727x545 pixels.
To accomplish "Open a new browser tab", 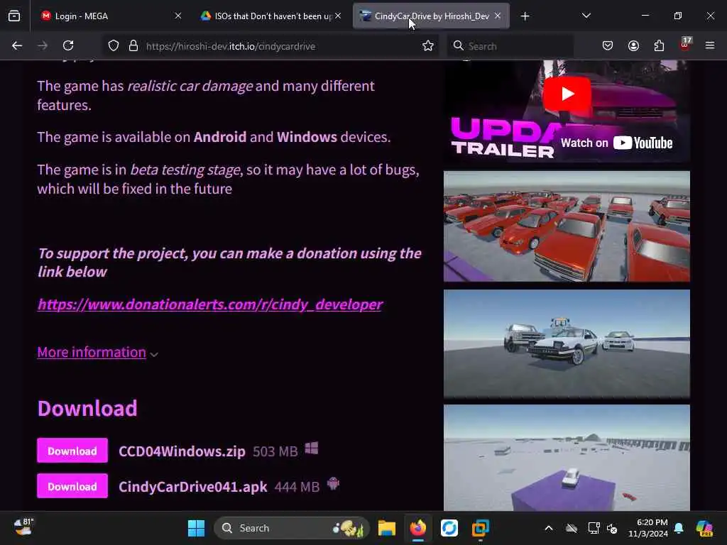I will [525, 16].
